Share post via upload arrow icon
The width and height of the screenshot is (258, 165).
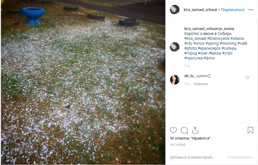click(x=195, y=130)
